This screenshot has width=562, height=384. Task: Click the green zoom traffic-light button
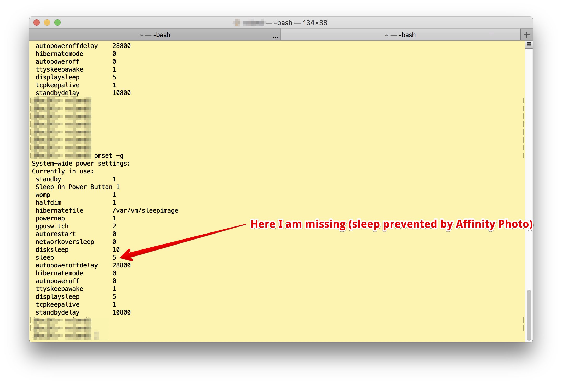[x=58, y=23]
